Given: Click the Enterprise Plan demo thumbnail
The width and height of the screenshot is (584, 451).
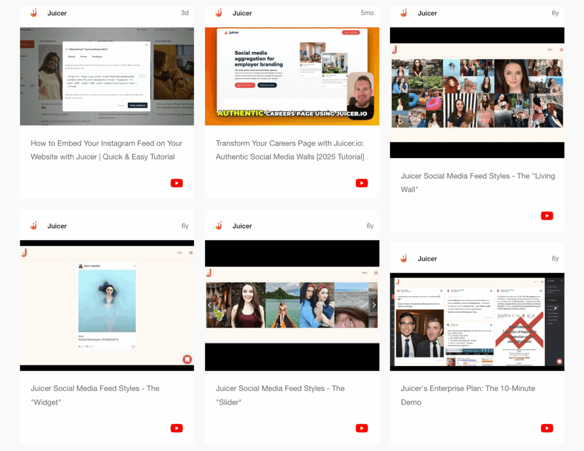Looking at the screenshot, I should [477, 322].
